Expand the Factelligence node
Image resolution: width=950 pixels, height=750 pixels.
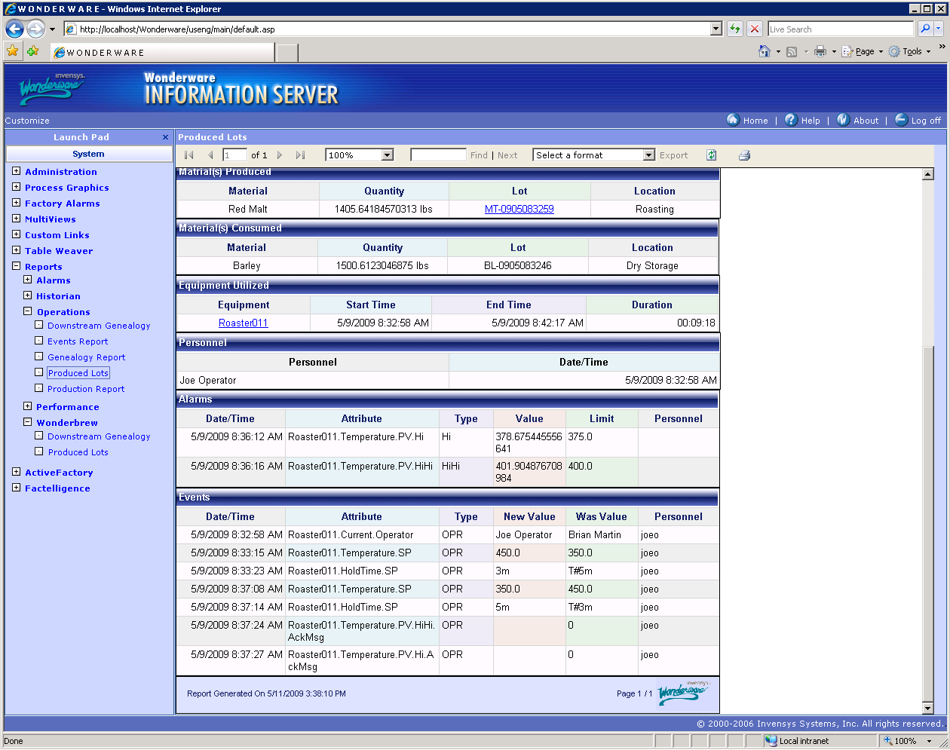coord(16,488)
